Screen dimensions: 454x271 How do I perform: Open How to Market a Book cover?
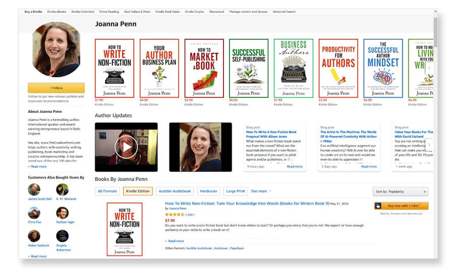[204, 69]
